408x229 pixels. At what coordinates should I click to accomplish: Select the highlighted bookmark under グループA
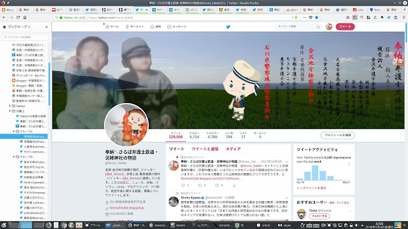coord(24,136)
